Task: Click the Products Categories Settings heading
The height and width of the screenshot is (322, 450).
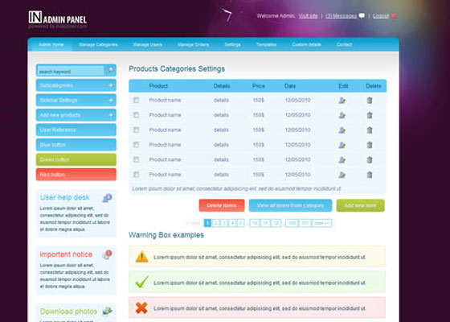Action: click(177, 69)
